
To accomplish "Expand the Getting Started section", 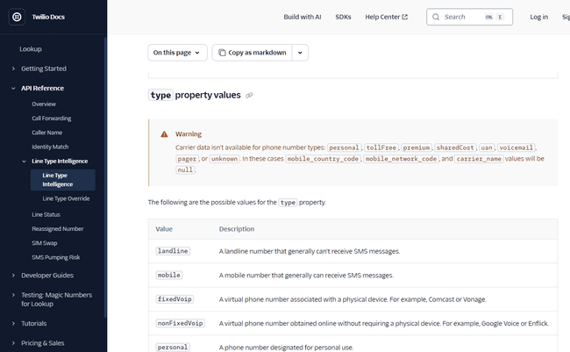I will 13,68.
